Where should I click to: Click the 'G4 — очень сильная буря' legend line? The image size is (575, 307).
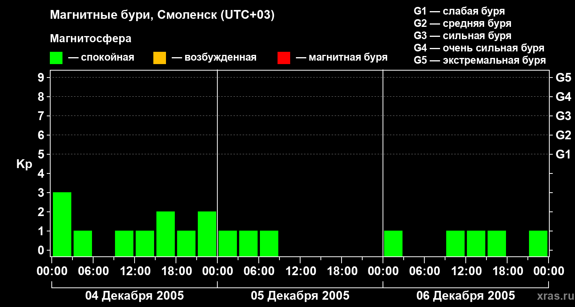pos(479,48)
